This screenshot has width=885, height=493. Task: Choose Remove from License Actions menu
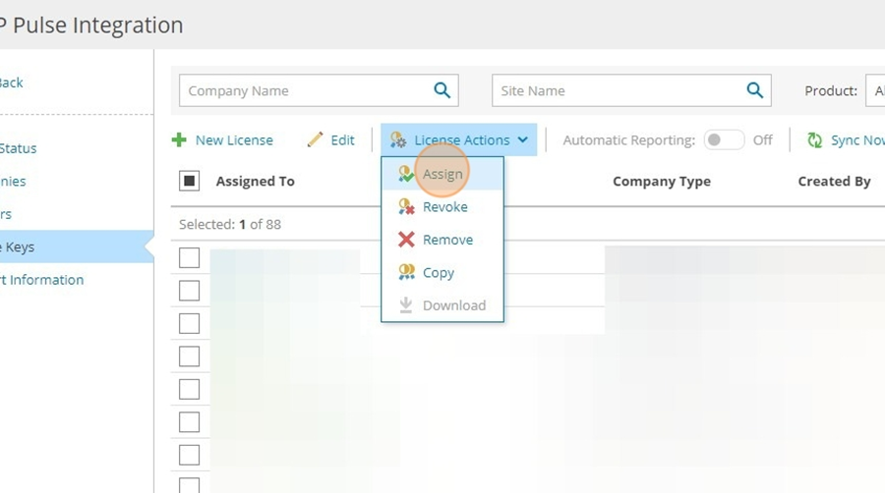point(442,240)
